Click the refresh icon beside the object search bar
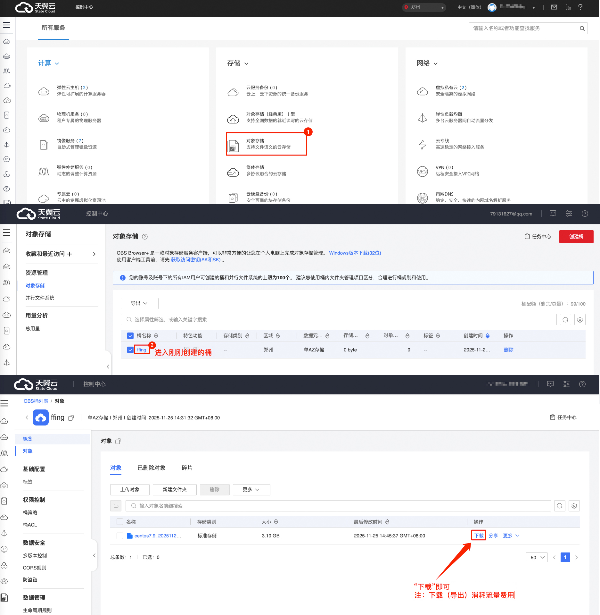The height and width of the screenshot is (615, 600). pyautogui.click(x=560, y=506)
